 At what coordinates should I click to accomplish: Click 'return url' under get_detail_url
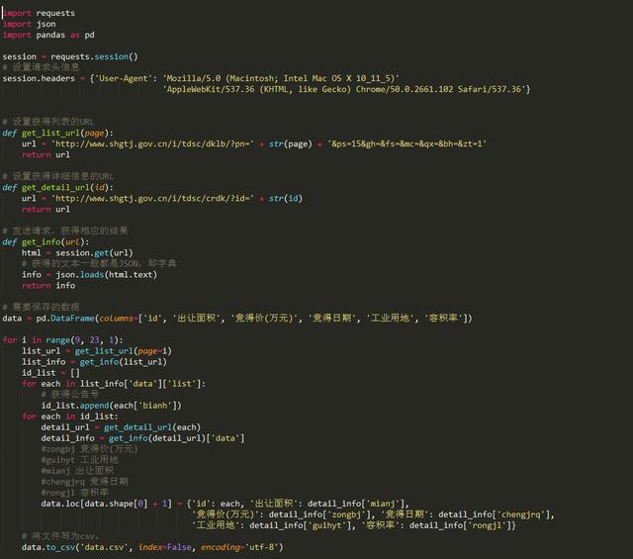click(46, 209)
